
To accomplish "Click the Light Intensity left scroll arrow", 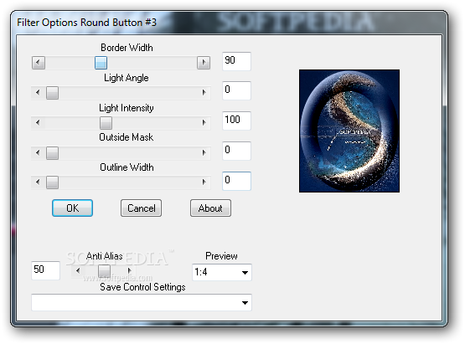I will point(38,123).
